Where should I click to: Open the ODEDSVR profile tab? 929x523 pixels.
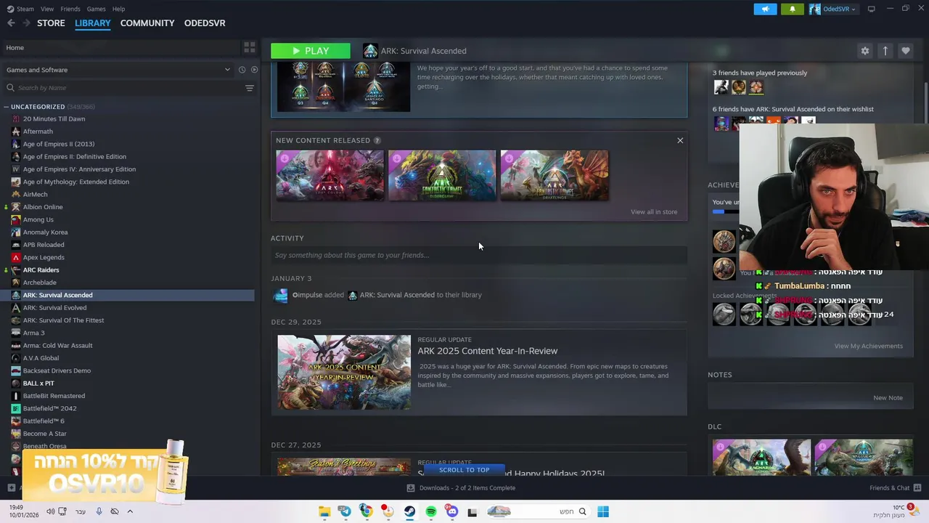pyautogui.click(x=205, y=23)
